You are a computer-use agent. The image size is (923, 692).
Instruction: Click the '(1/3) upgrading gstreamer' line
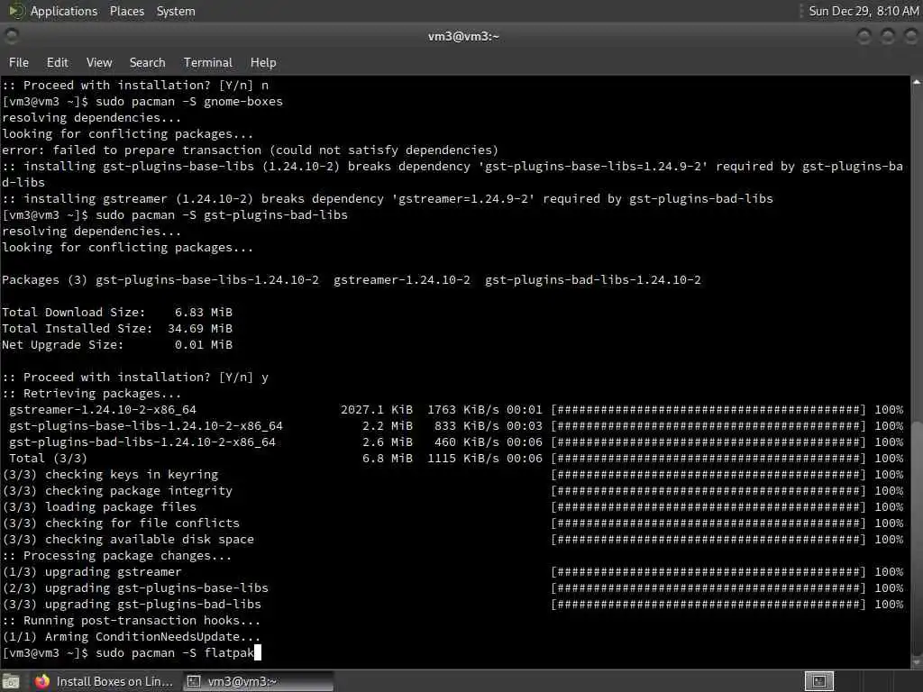pos(452,571)
